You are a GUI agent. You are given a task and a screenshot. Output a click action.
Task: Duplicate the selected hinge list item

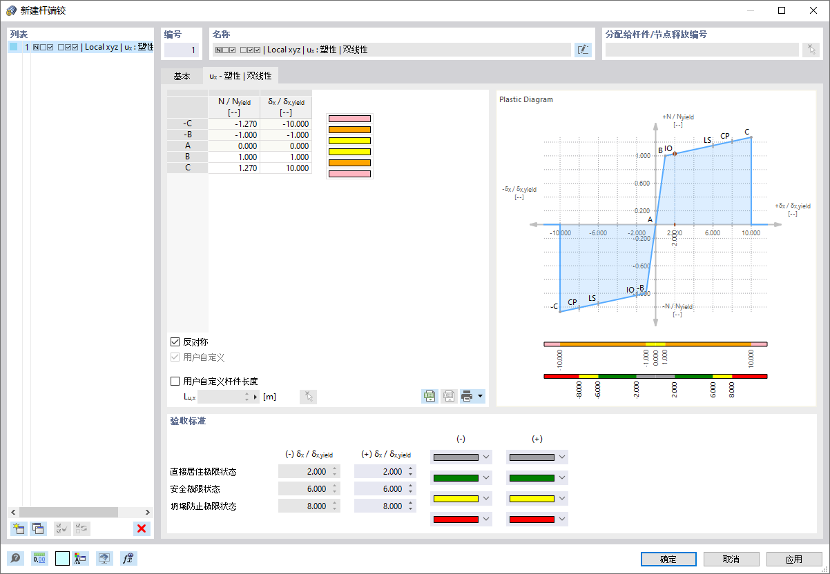coord(38,528)
